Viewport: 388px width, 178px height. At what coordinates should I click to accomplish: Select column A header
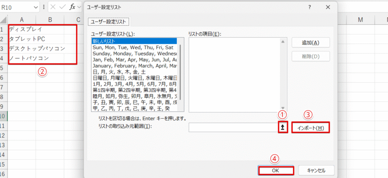(22, 20)
